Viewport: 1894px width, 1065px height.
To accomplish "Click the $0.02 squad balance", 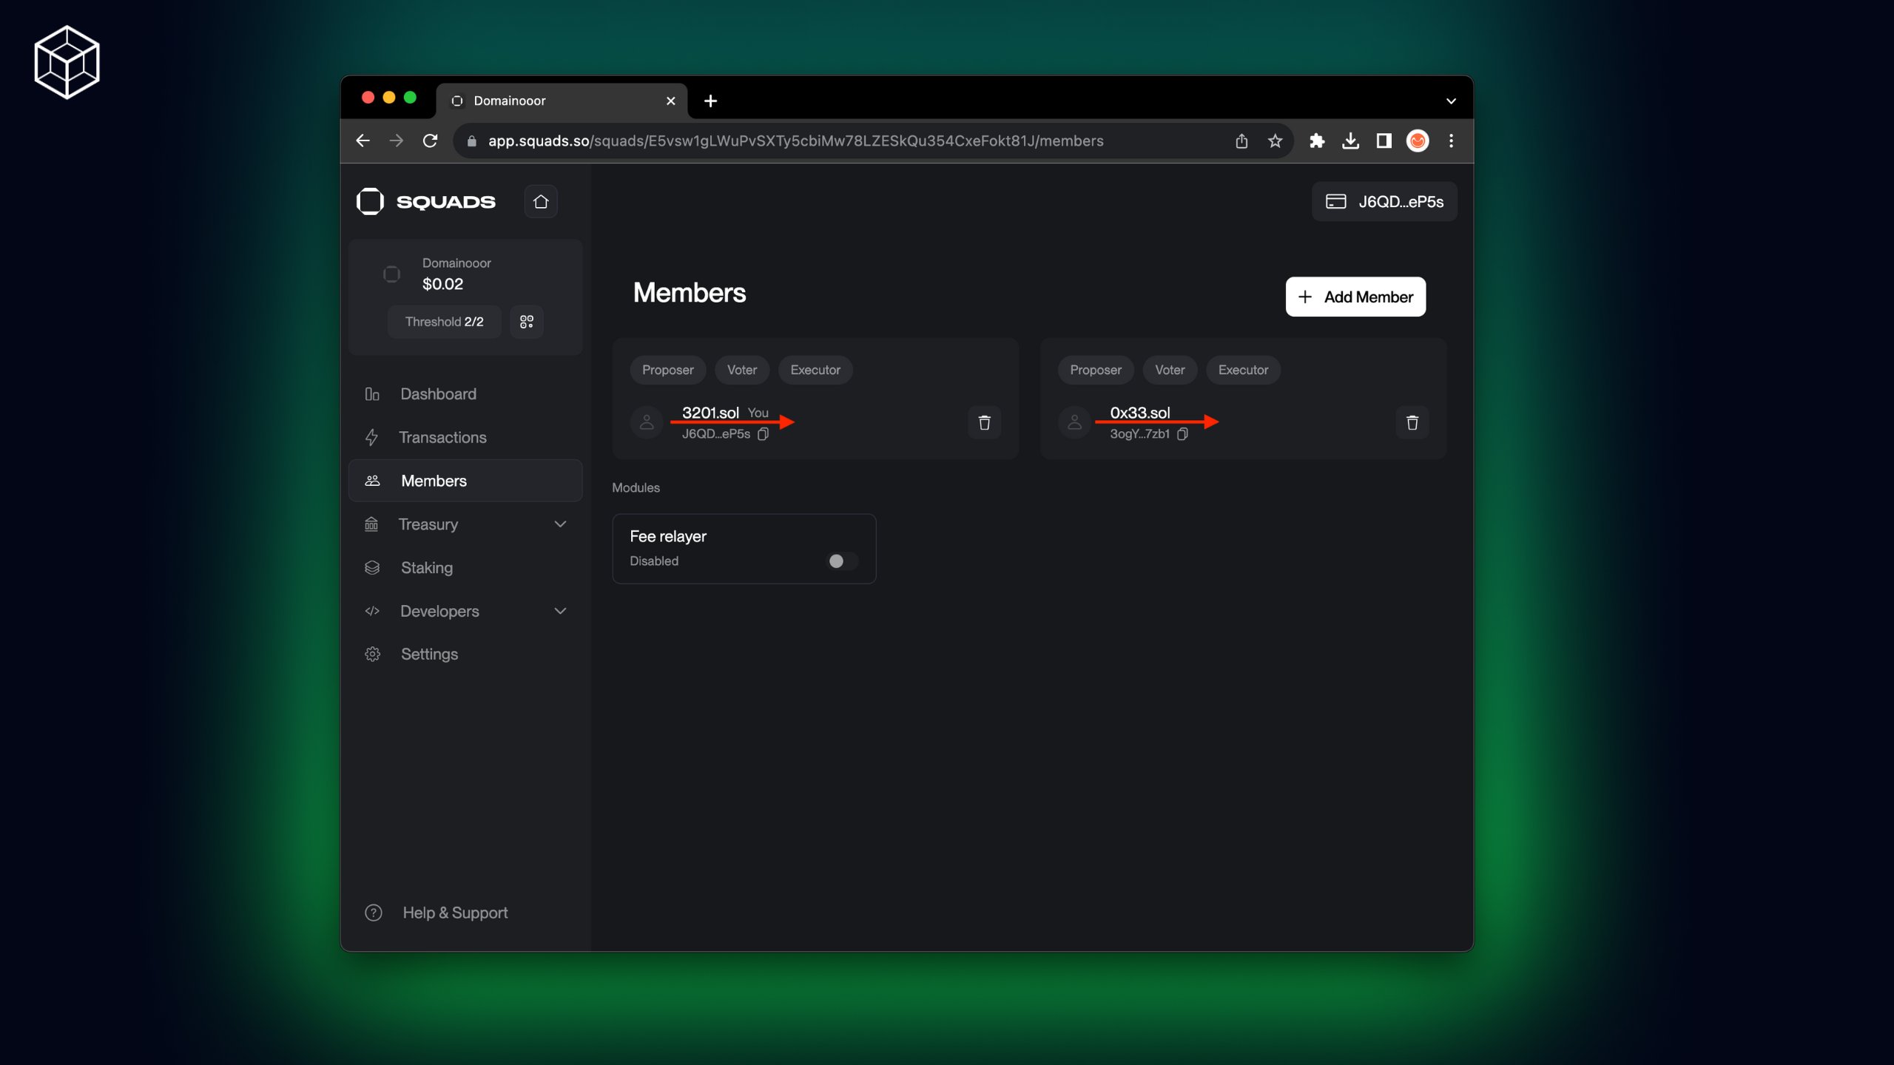I will (x=442, y=284).
